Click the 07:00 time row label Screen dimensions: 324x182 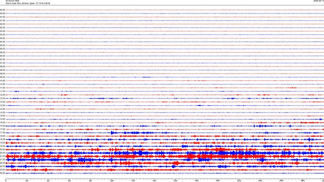2,59
